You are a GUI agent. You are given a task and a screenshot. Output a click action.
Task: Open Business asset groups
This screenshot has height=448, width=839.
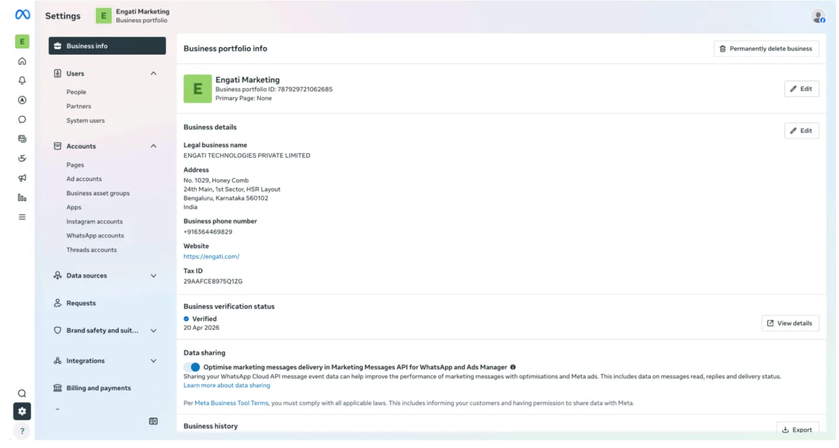[98, 193]
